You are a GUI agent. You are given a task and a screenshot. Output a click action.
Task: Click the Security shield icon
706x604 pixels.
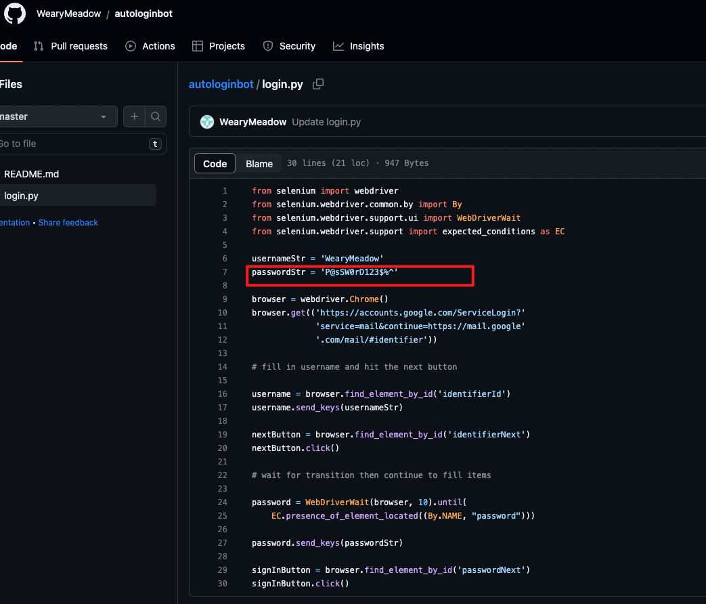(x=268, y=46)
